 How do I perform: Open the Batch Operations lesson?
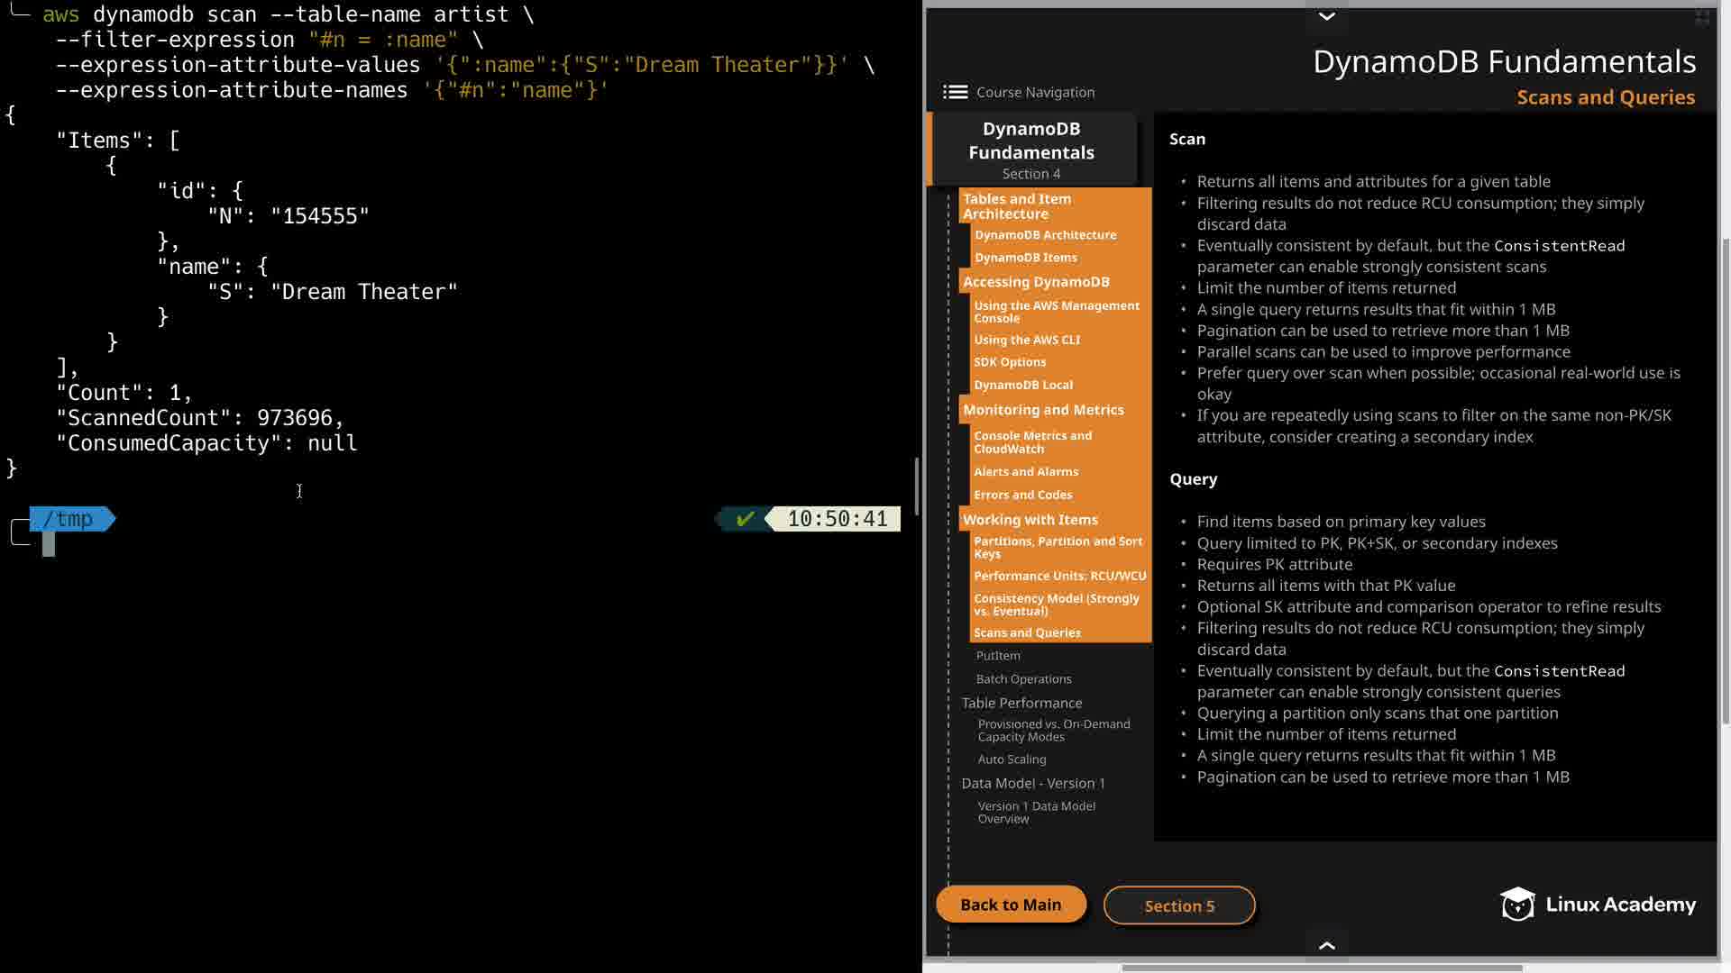1023,679
